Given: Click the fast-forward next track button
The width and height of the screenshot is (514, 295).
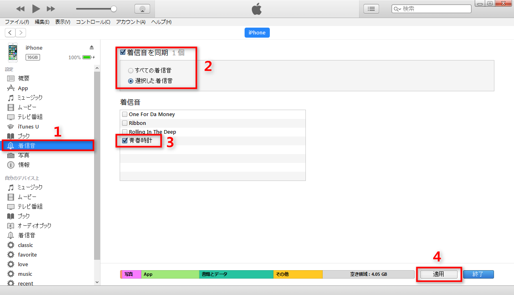Looking at the screenshot, I should [x=51, y=9].
